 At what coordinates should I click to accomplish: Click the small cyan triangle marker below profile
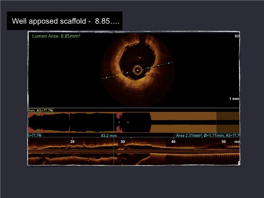click(x=131, y=138)
